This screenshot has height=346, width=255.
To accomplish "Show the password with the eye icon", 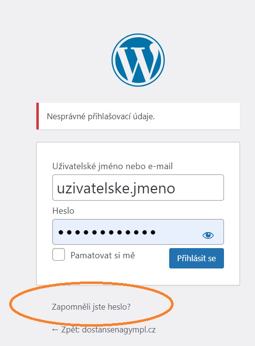I will 208,235.
